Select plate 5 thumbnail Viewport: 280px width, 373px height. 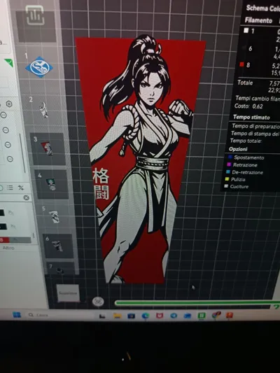[55, 217]
